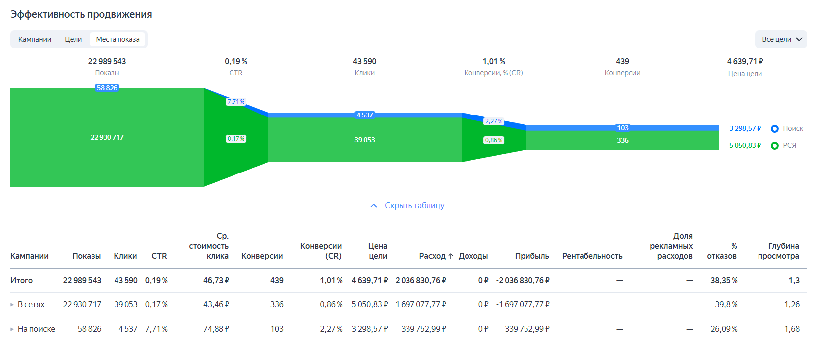
Task: Click the 26,09 % bounce rate cell
Action: [x=724, y=329]
